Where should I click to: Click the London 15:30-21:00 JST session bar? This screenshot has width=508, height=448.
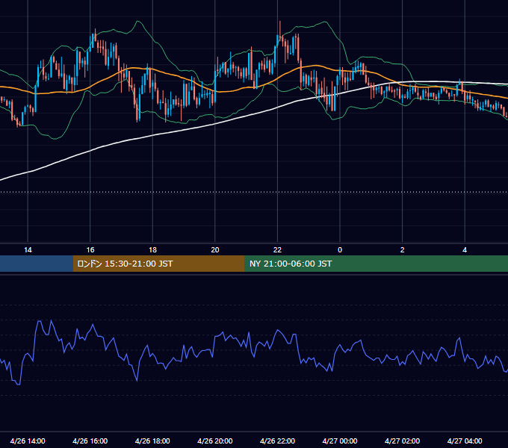coord(158,264)
